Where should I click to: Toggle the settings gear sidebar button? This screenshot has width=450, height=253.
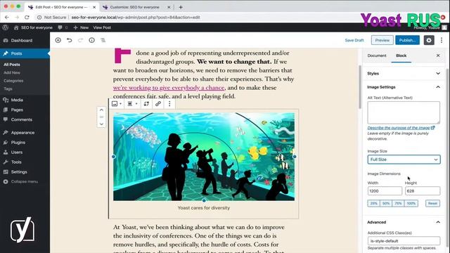pyautogui.click(x=429, y=40)
